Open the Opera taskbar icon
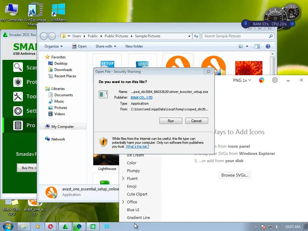308x231 pixels. pyautogui.click(x=51, y=227)
